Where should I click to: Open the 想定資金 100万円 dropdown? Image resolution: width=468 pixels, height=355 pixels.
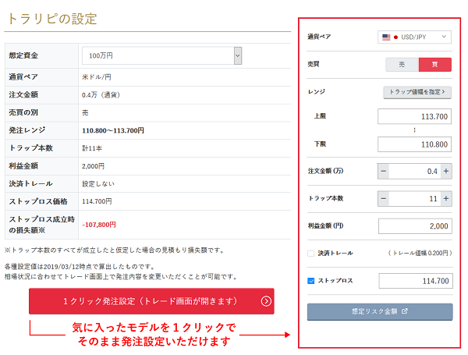point(161,55)
